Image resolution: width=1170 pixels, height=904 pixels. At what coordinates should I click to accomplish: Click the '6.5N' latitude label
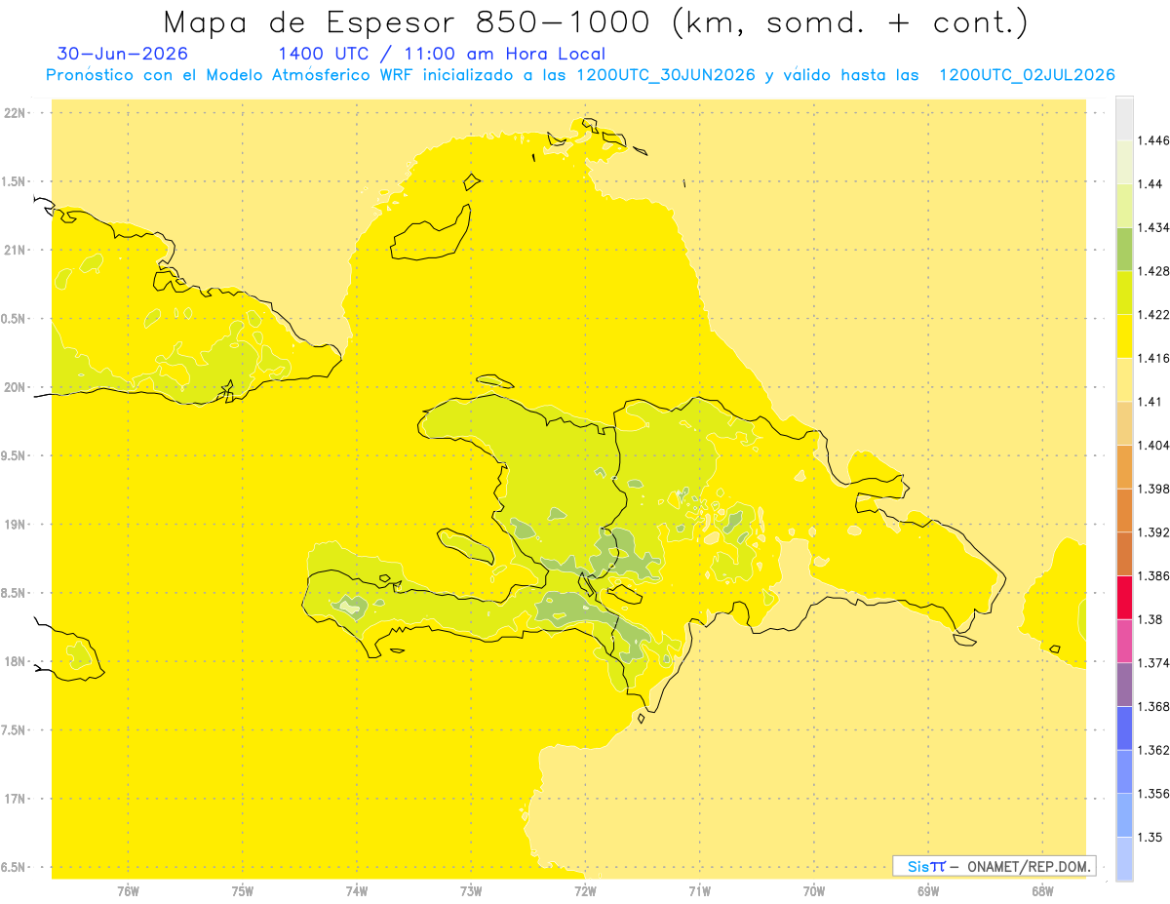(14, 868)
